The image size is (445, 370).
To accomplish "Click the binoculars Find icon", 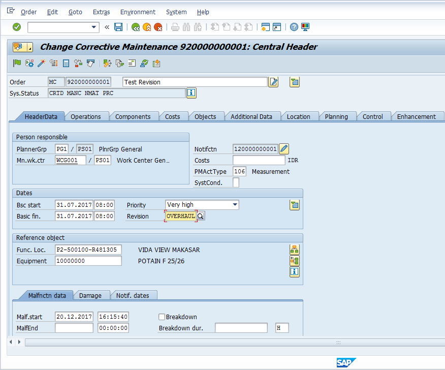I will [x=186, y=27].
